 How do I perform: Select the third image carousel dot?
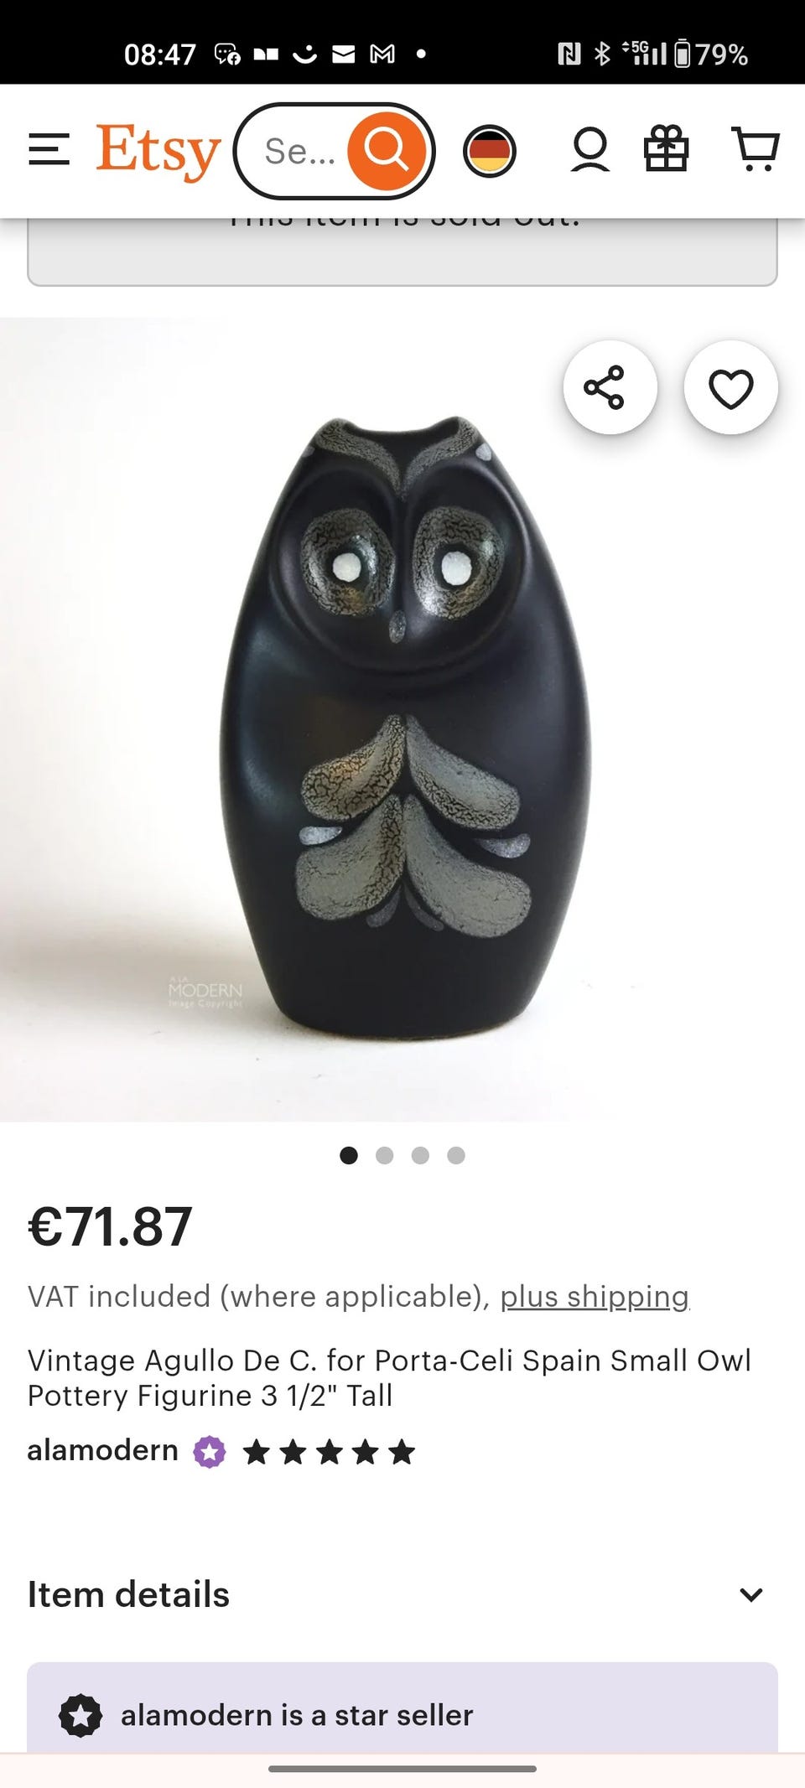(420, 1156)
